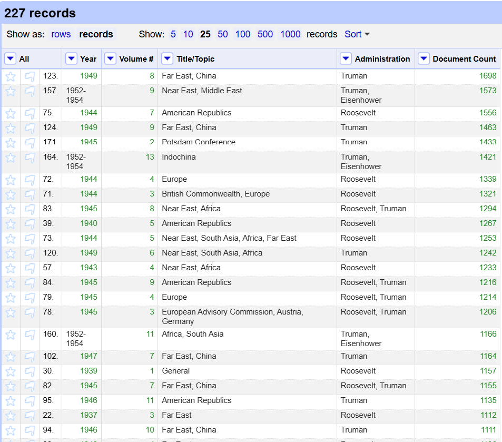Viewport: 502px width, 442px height.
Task: Switch view to rows mode
Action: click(61, 34)
